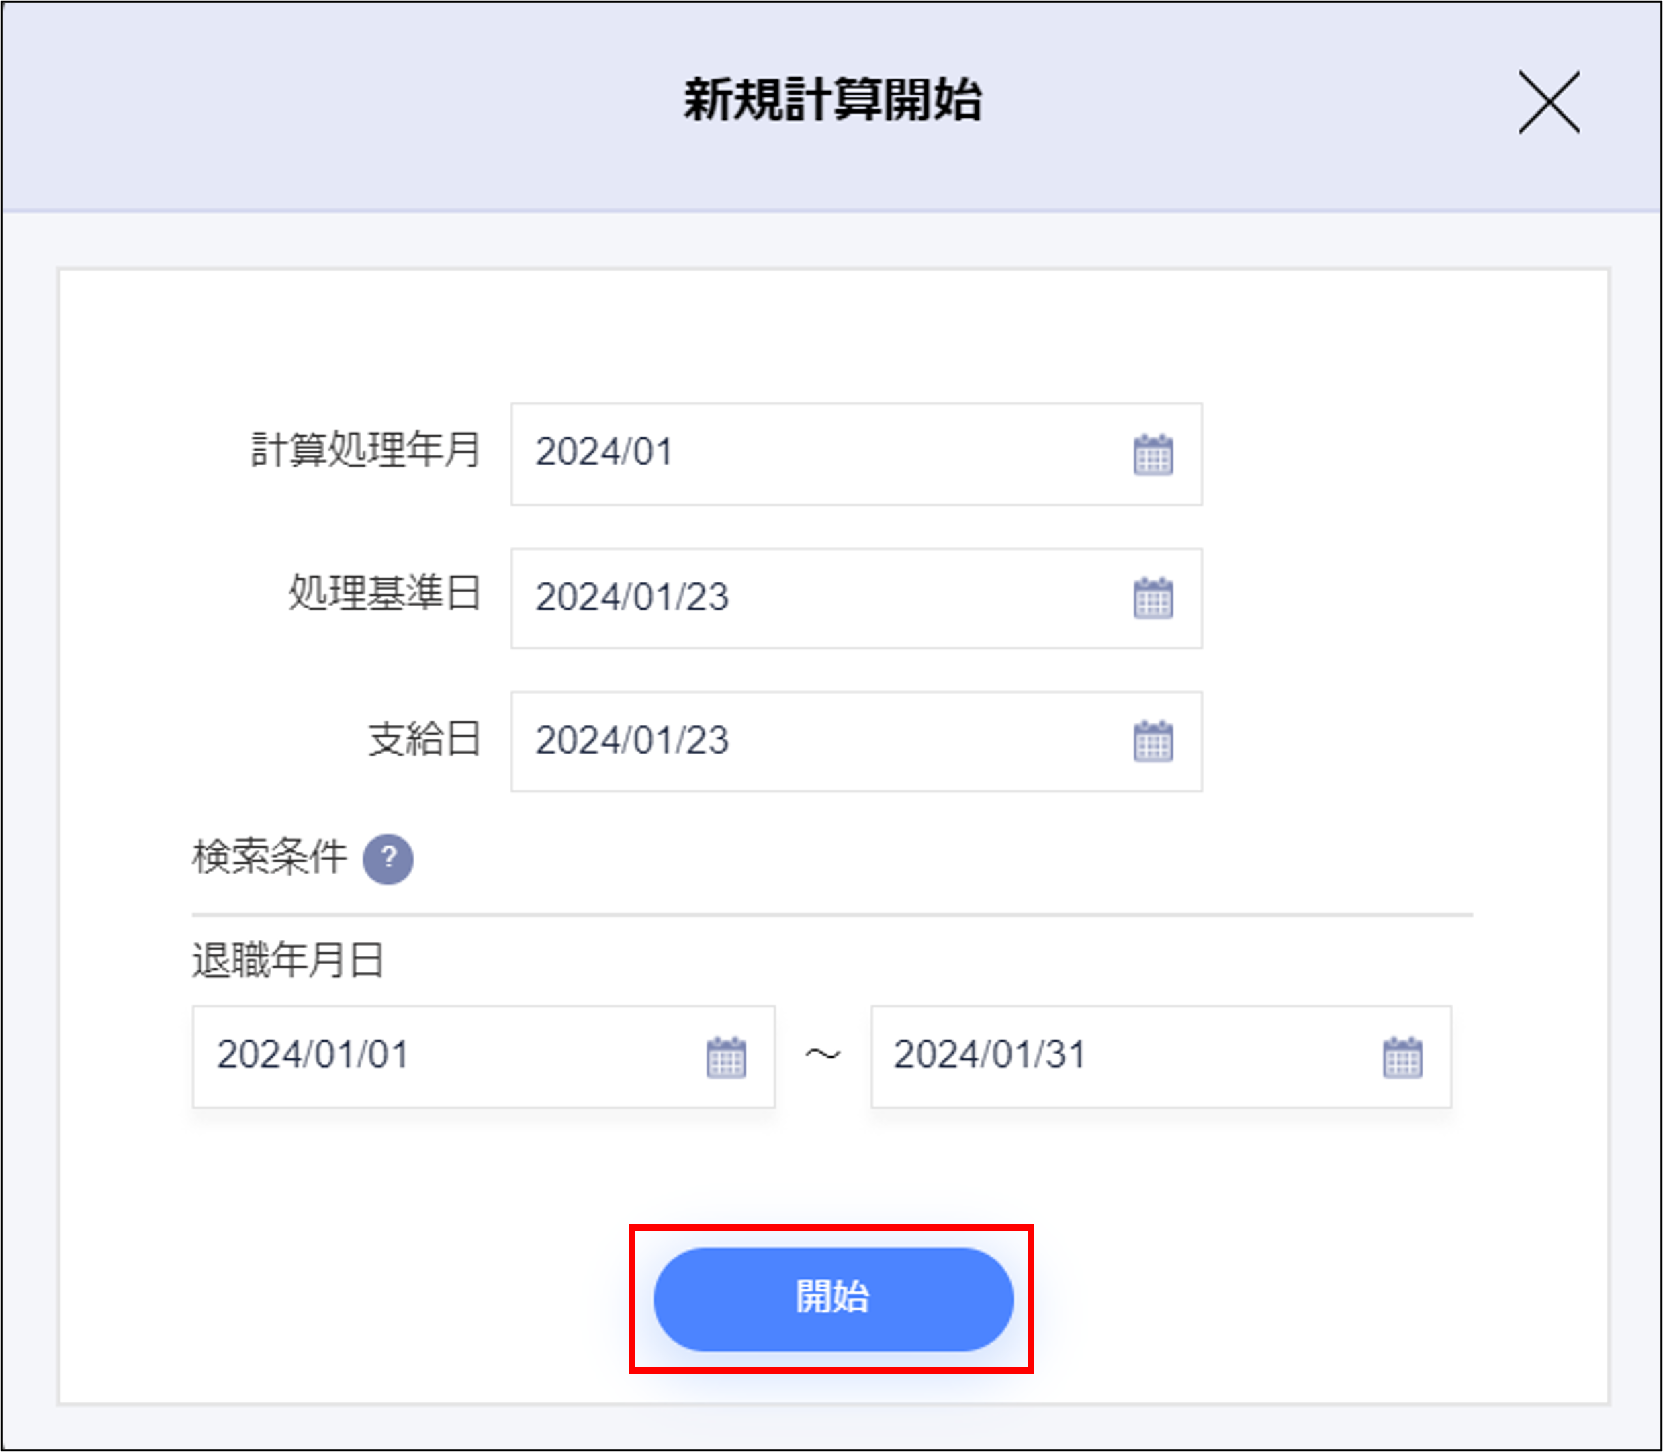
Task: Click the 処理基準日 label
Action: tap(385, 593)
